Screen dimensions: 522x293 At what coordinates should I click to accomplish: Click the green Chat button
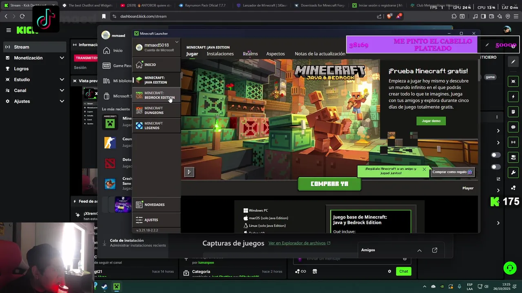coord(403,271)
